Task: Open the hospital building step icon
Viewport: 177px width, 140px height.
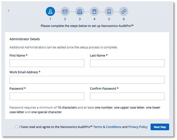Action: (x=80, y=12)
